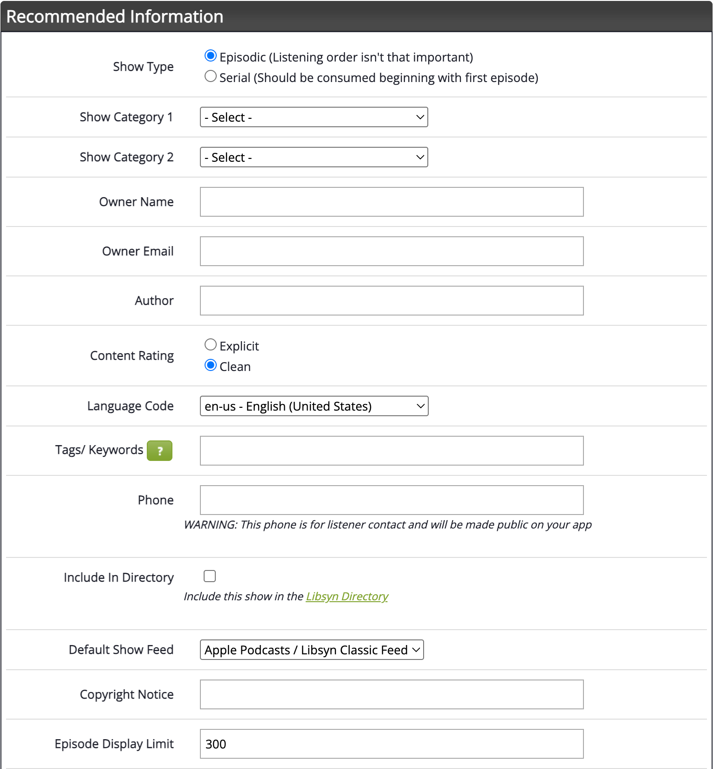Expand the Default Show Feed dropdown

click(x=311, y=650)
